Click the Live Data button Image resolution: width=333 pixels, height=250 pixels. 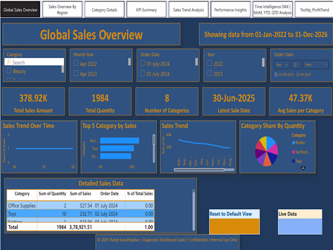pyautogui.click(x=300, y=222)
